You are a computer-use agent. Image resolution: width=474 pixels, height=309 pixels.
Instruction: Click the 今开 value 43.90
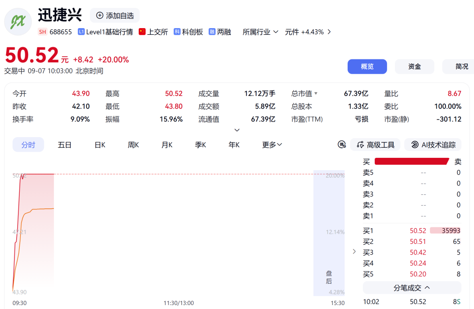[81, 94]
